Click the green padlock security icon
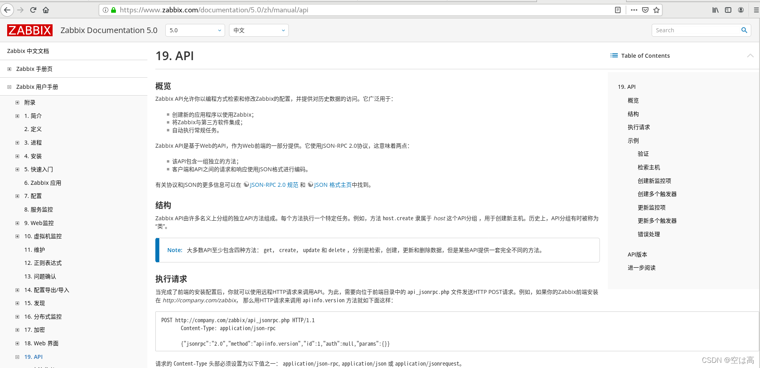760x368 pixels. pyautogui.click(x=114, y=10)
